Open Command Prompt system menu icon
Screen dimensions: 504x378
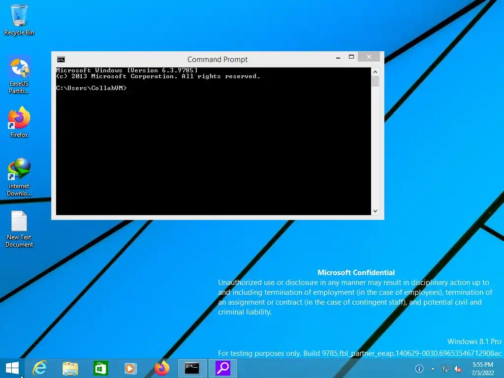pos(61,60)
